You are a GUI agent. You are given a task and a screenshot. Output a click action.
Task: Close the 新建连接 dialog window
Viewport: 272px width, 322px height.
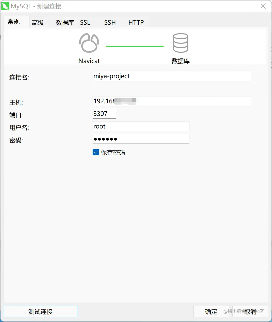263,6
